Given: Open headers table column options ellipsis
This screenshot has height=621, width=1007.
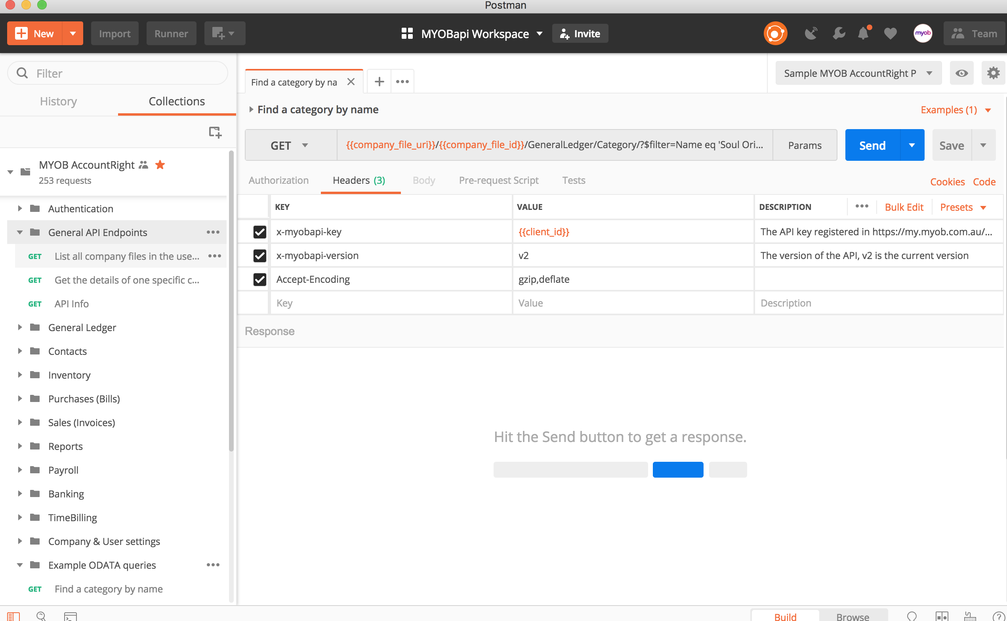Looking at the screenshot, I should [x=862, y=206].
